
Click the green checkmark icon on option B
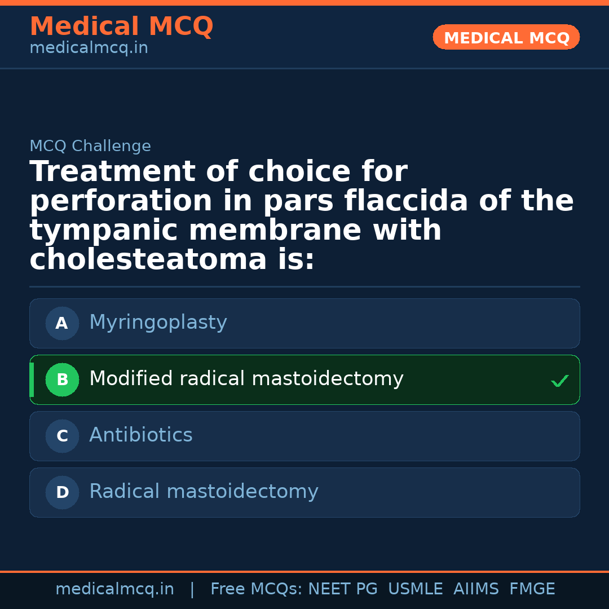pos(559,381)
